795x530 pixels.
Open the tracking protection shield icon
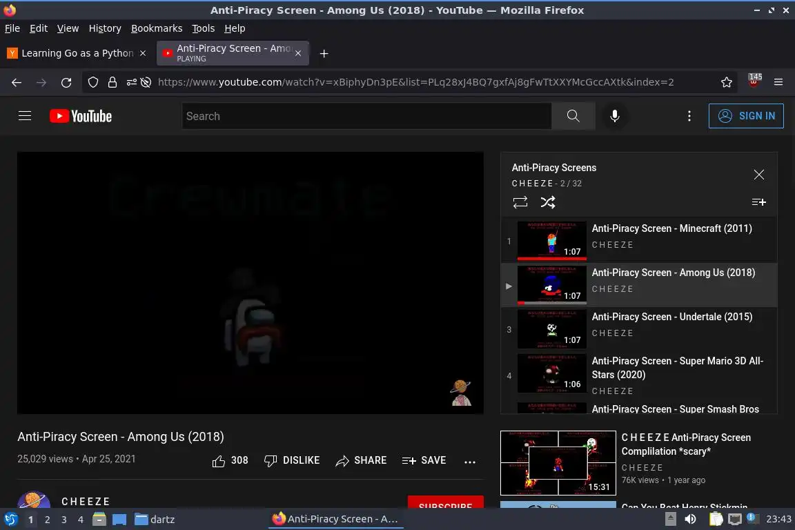(x=92, y=82)
